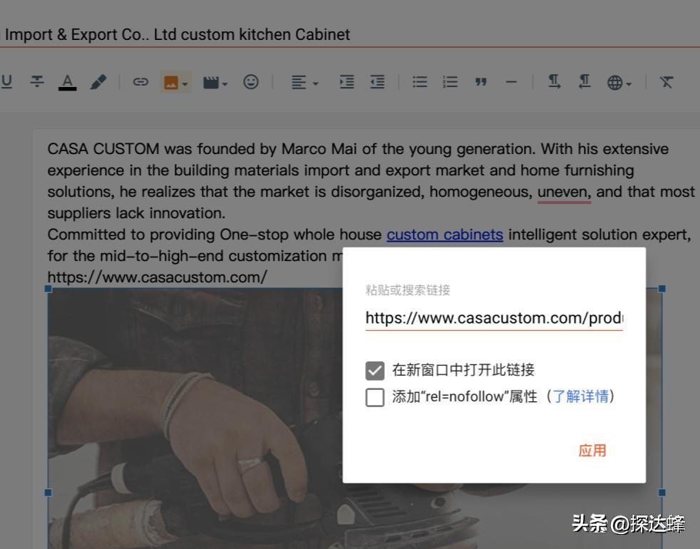
Task: Click the 应用 button to apply the link
Action: coord(592,450)
